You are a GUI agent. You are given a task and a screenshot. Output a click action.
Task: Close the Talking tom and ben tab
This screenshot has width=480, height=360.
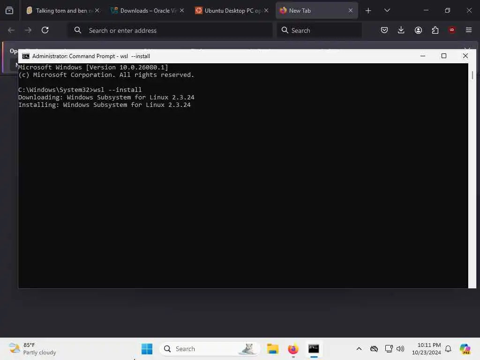pyautogui.click(x=97, y=10)
